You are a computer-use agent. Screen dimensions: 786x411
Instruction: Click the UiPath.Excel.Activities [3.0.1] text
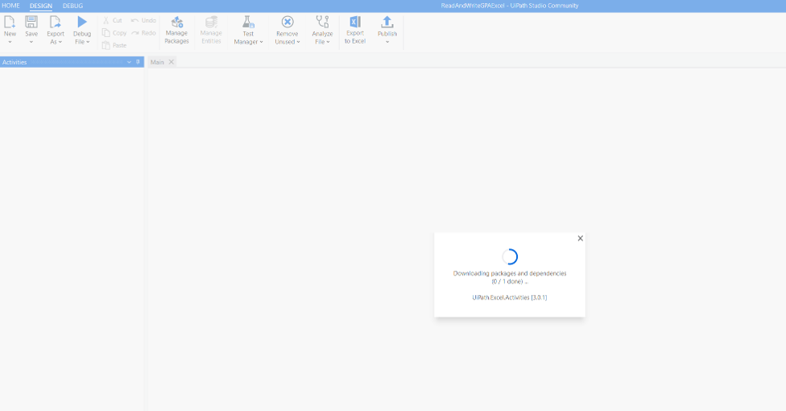pos(509,297)
